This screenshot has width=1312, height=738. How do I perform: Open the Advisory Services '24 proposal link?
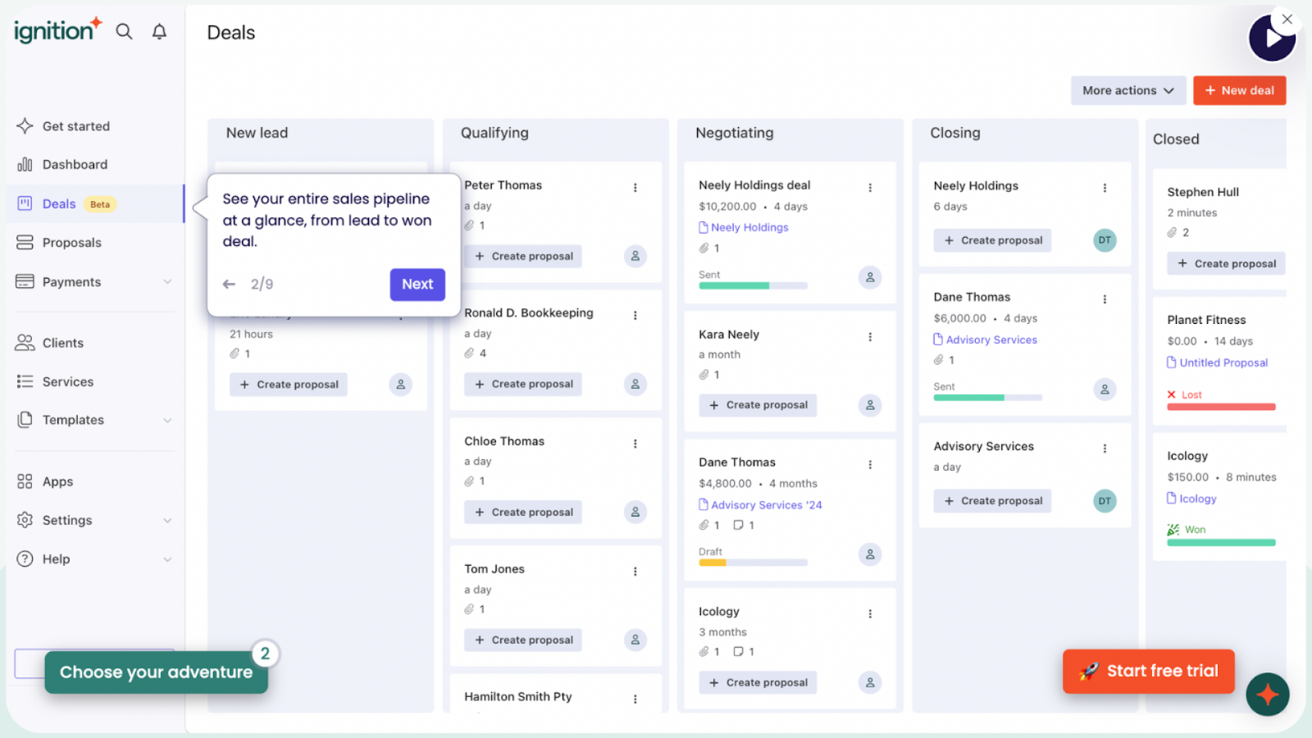click(766, 505)
